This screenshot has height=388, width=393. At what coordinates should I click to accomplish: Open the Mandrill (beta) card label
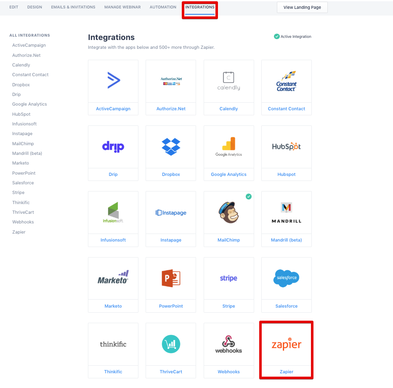click(x=287, y=240)
